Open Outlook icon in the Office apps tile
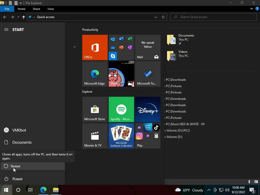Screen dimensions: 260x195 (x=113, y=39)
